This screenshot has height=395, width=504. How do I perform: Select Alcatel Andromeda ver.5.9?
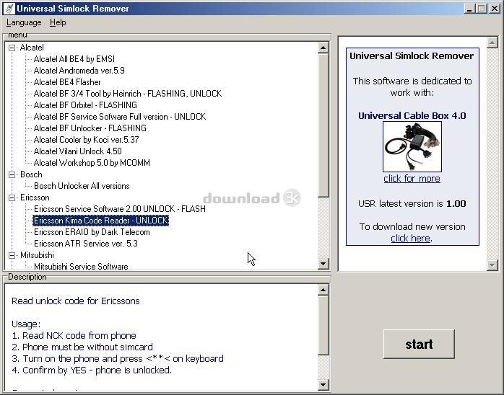79,71
